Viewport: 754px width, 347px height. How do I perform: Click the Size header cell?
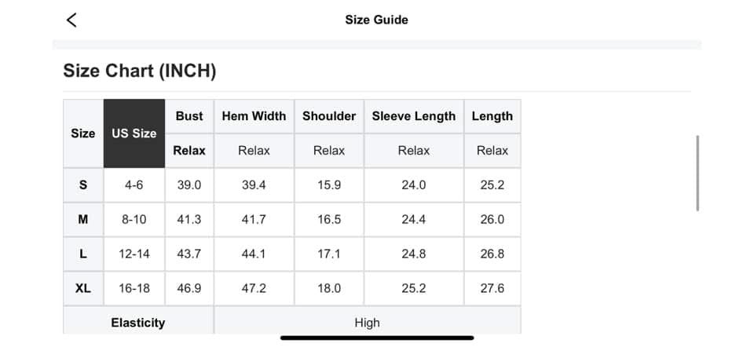pyautogui.click(x=83, y=133)
